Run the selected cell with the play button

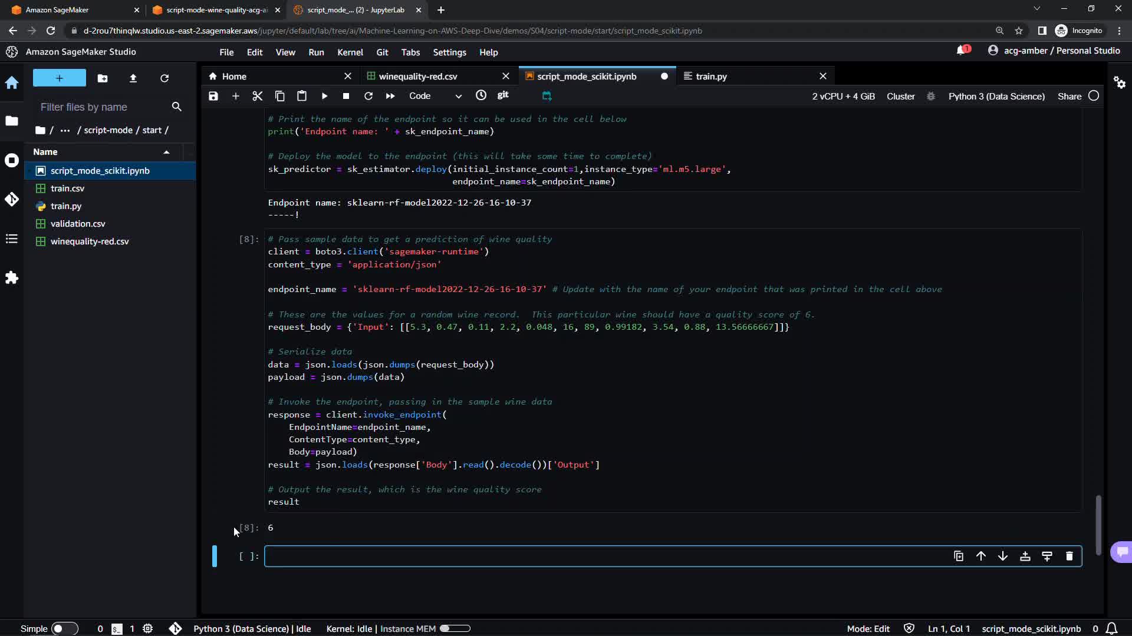tap(324, 96)
